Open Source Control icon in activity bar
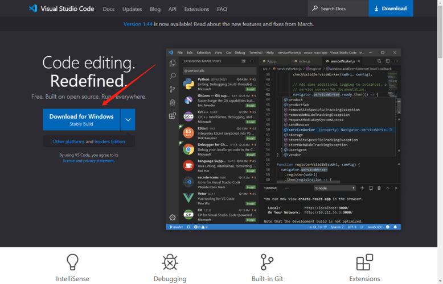 click(x=173, y=89)
